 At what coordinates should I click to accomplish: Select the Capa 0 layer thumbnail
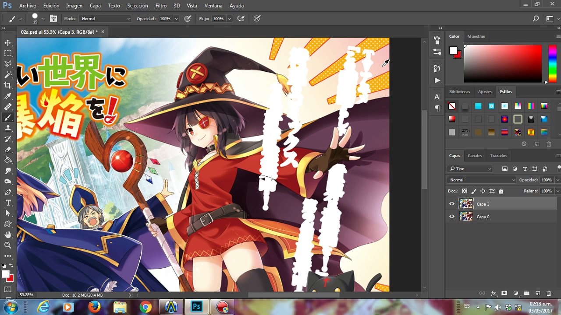[x=466, y=217]
